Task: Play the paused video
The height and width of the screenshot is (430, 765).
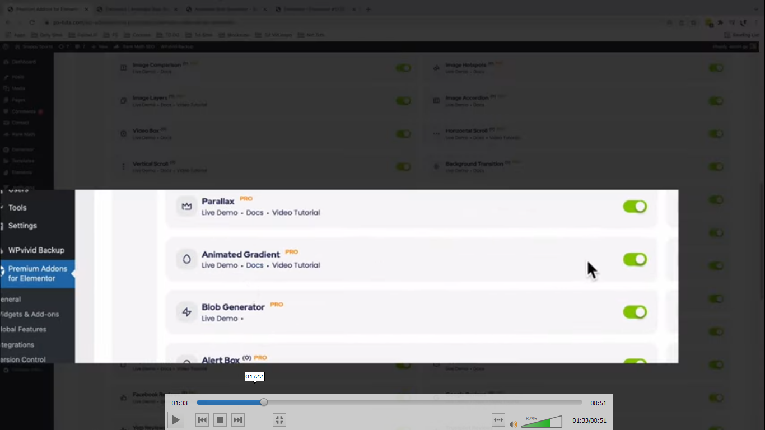Action: pyautogui.click(x=175, y=420)
